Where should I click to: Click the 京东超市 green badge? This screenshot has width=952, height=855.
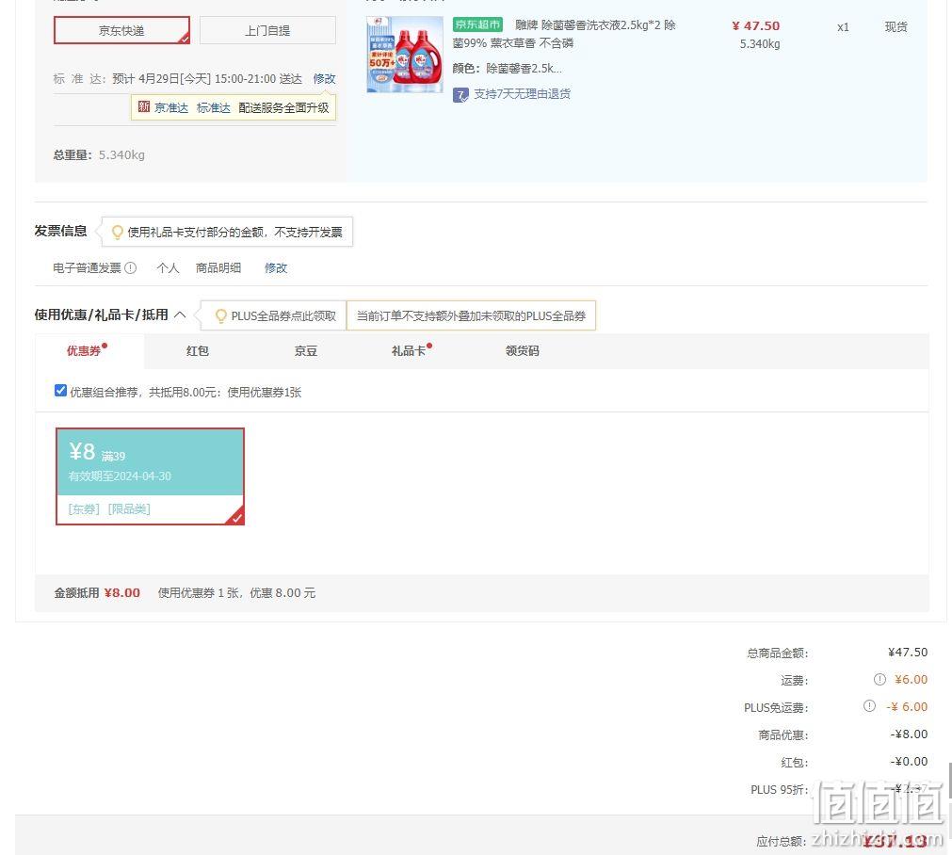click(x=477, y=24)
